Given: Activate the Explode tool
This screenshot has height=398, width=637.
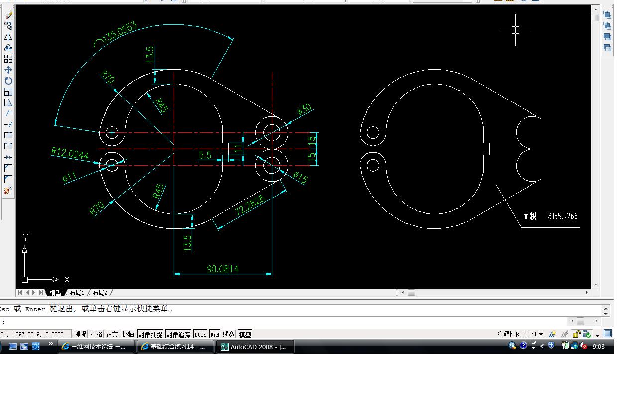Looking at the screenshot, I should tap(8, 190).
